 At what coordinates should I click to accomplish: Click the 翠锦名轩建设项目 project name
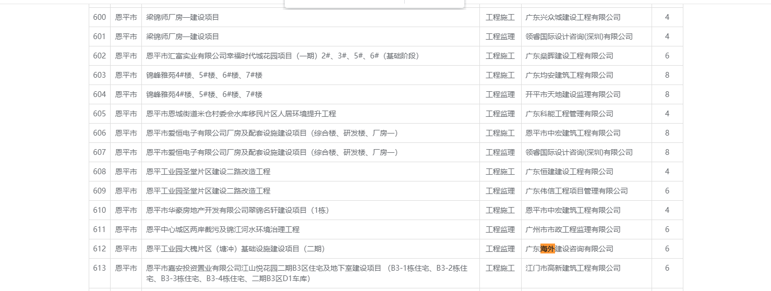pos(237,210)
